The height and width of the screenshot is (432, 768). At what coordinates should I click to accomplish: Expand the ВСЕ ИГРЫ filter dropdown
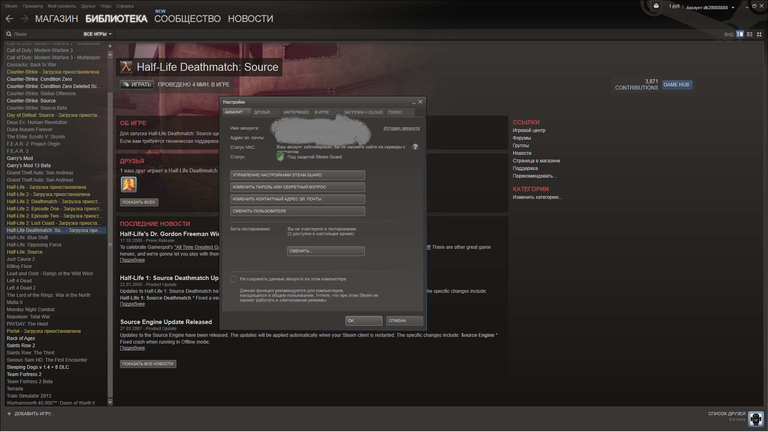tap(98, 34)
